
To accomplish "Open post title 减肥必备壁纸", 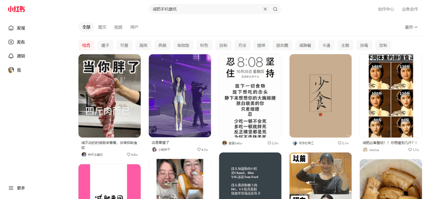I will tap(390, 143).
